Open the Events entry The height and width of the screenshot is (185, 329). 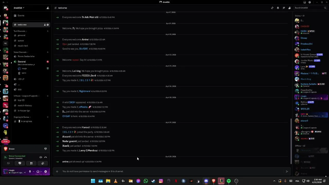(x=31, y=16)
